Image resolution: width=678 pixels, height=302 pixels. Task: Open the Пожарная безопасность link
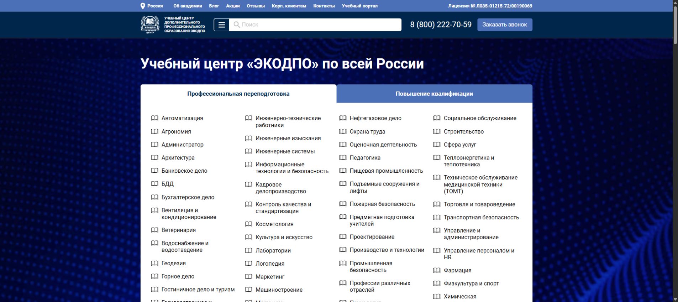[382, 204]
